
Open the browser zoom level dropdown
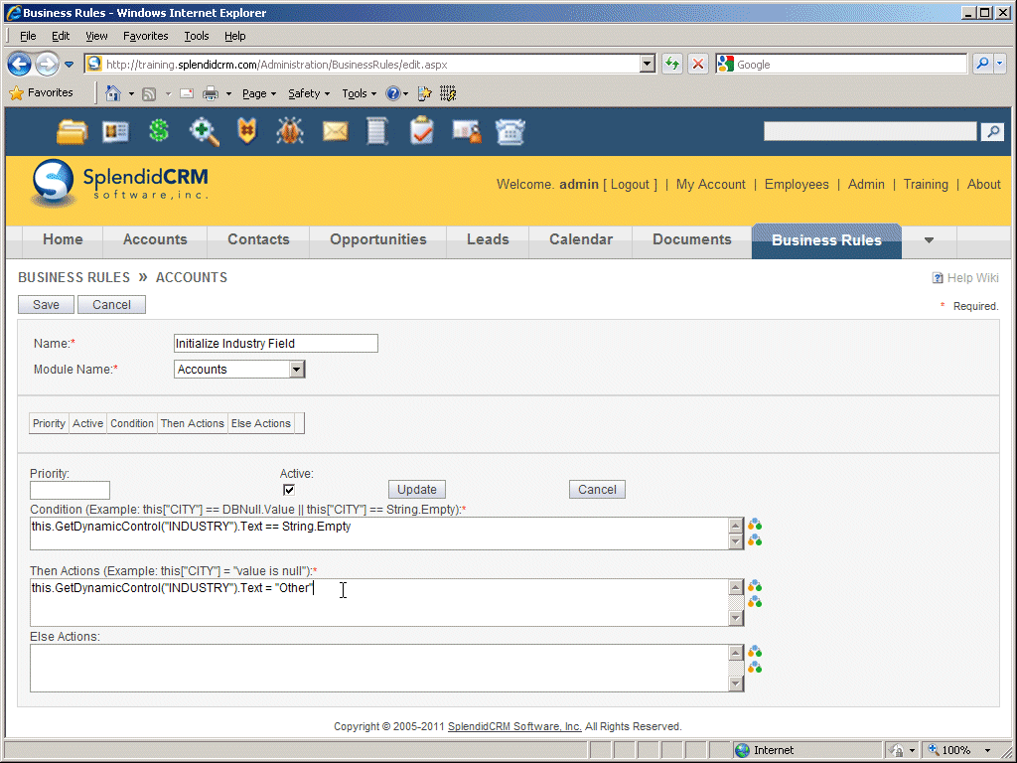coord(987,750)
